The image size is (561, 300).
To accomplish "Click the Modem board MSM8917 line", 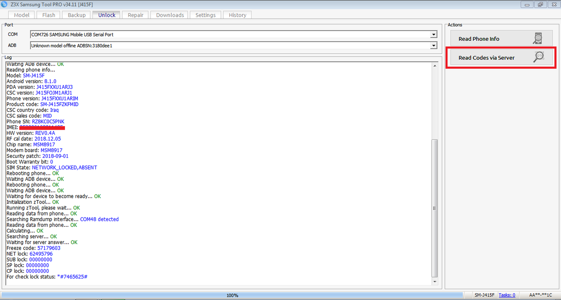I will coord(35,150).
